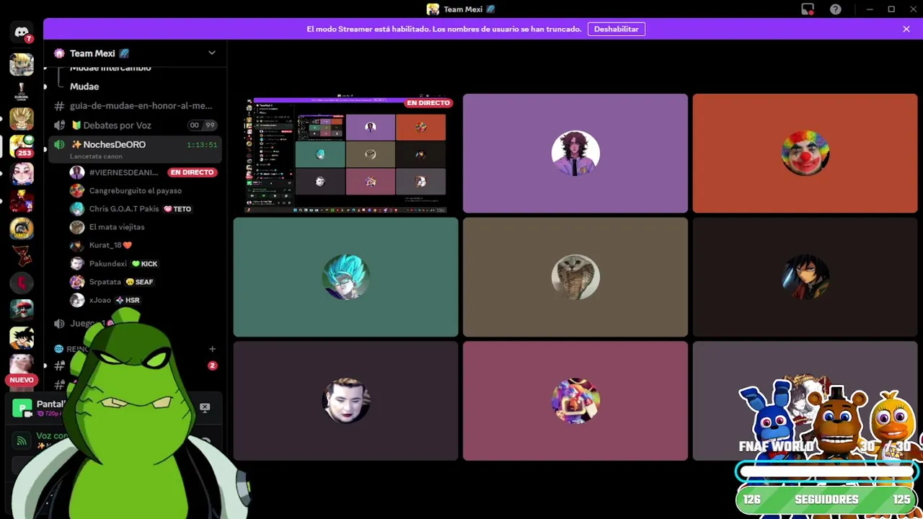Open guia-de-mudae-en-honor text channel
The width and height of the screenshot is (923, 519).
tap(134, 106)
